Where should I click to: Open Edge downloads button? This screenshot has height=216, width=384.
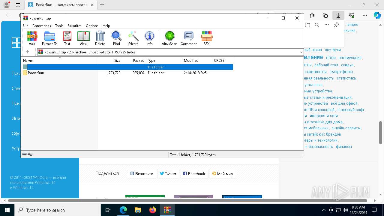coord(338,15)
